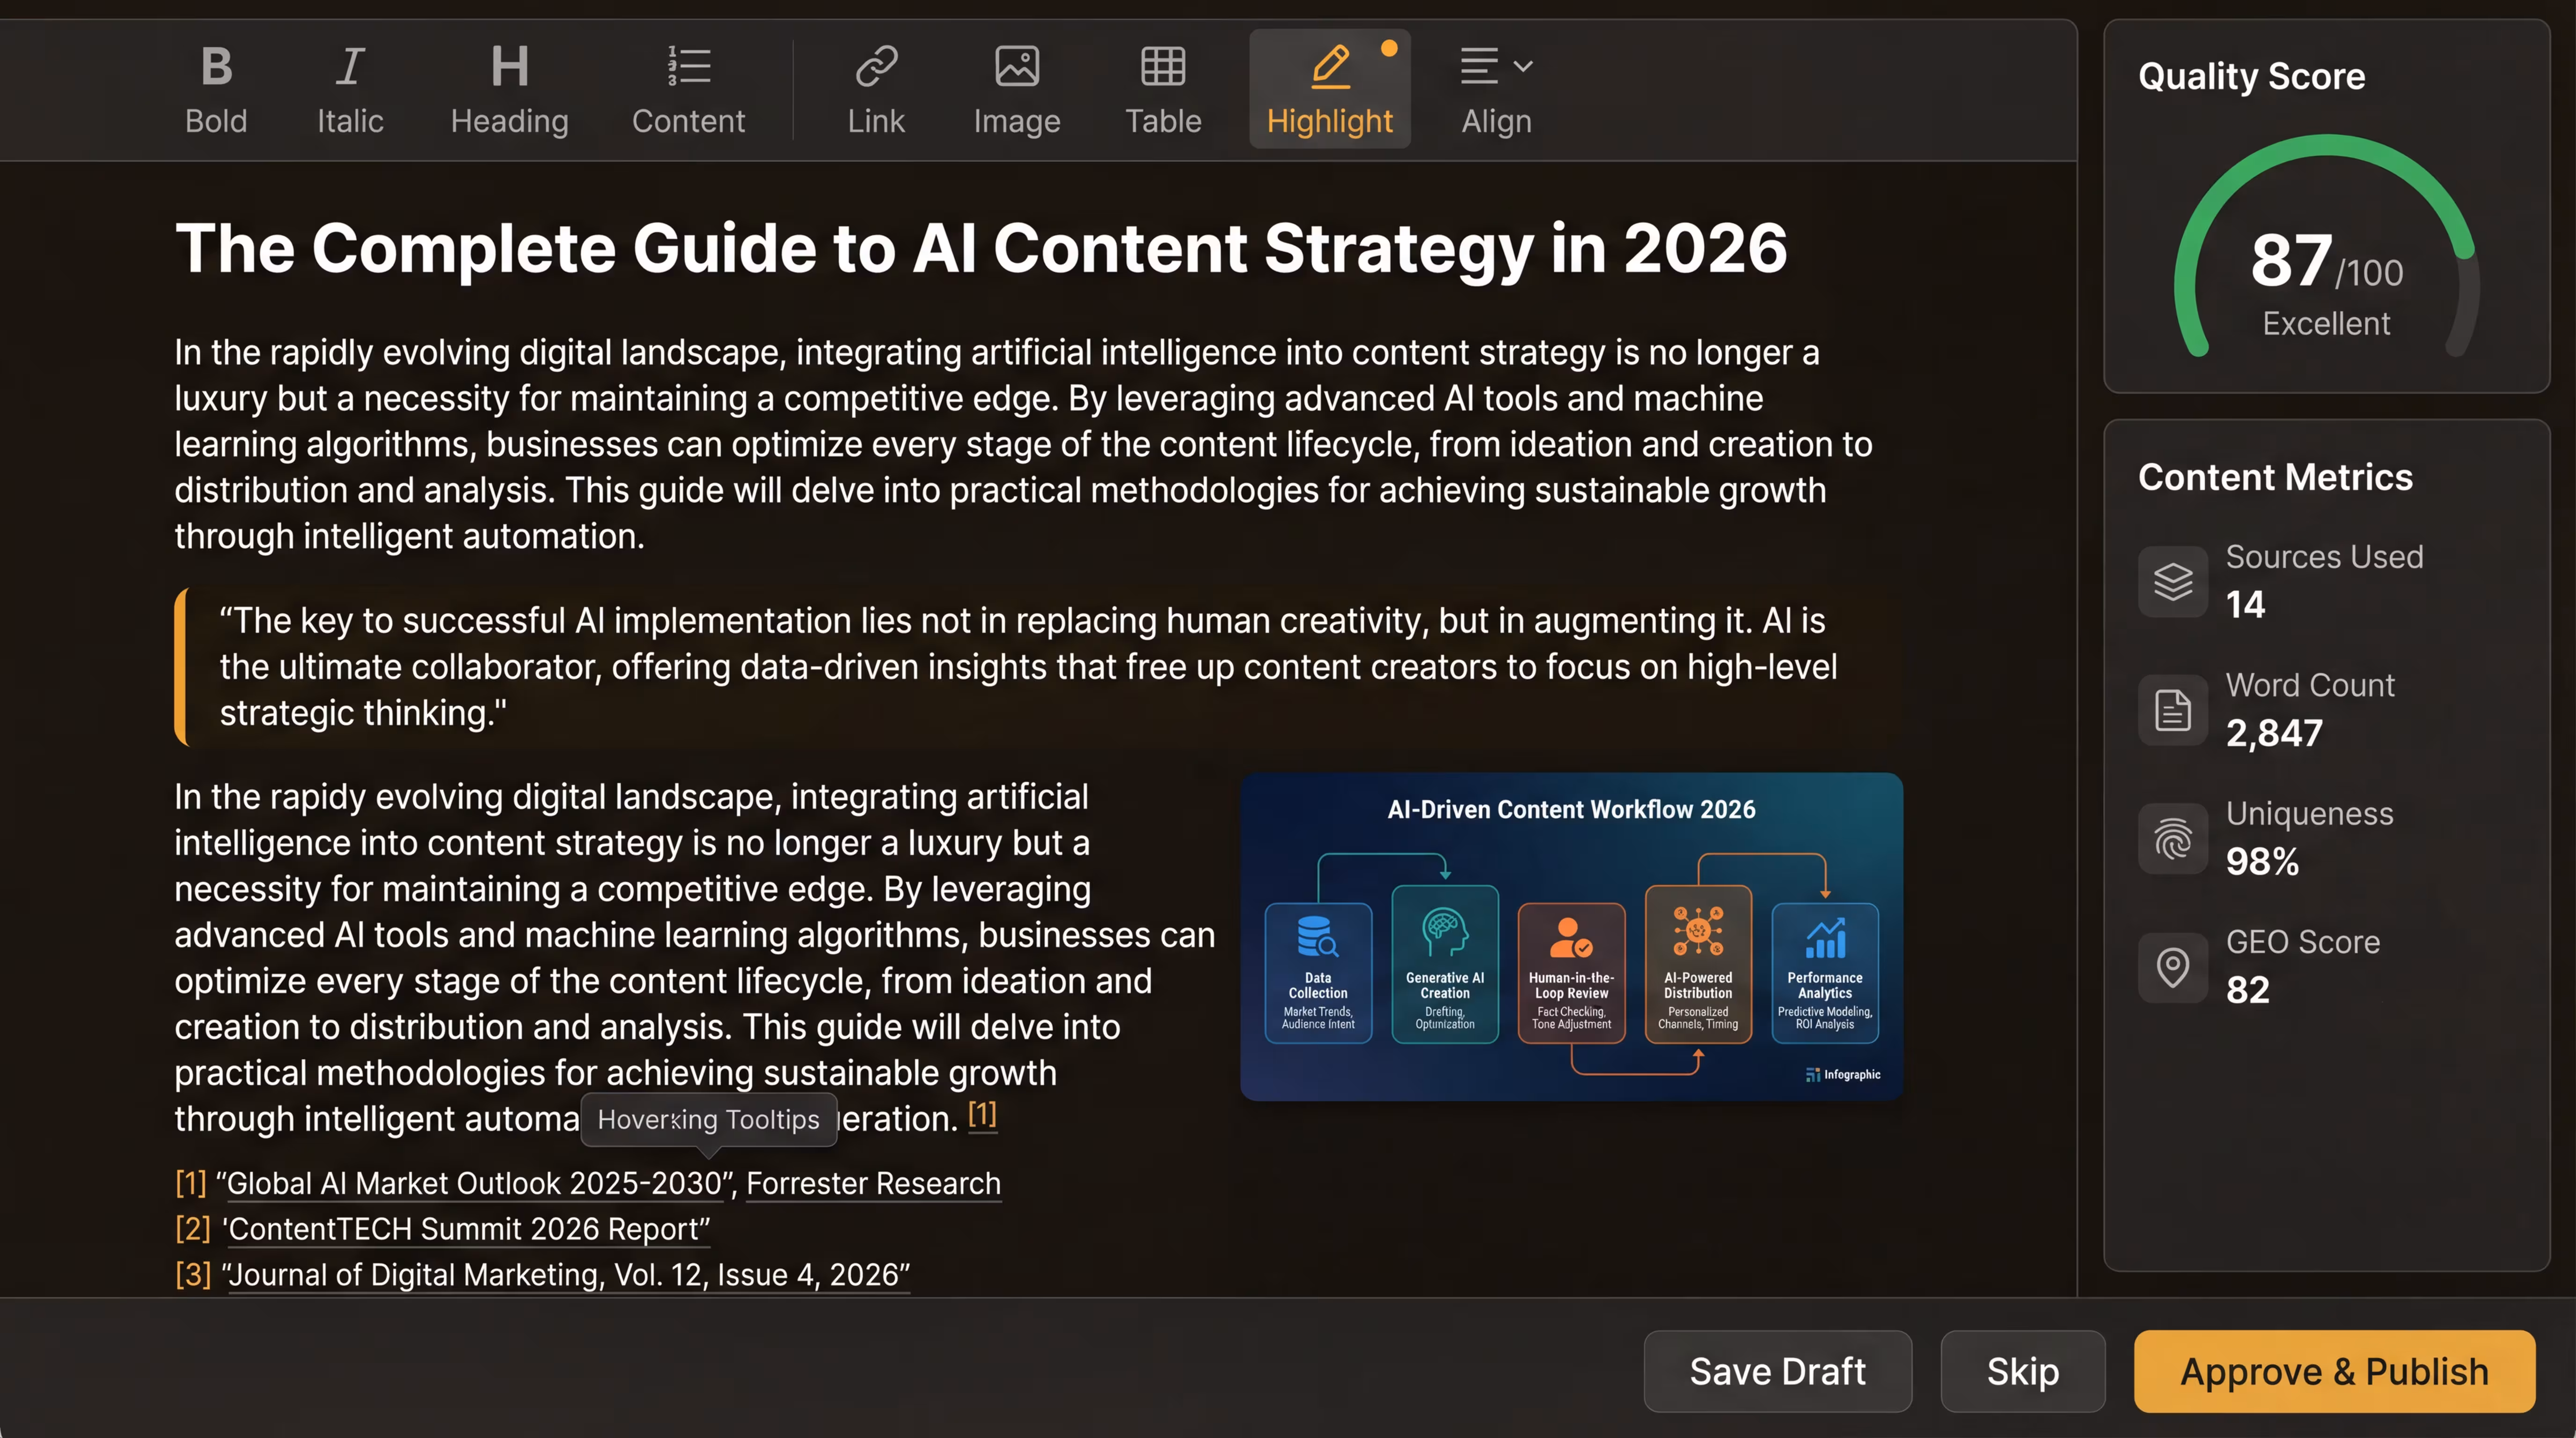Image resolution: width=2576 pixels, height=1438 pixels.
Task: Open the AI-Driven Content Workflow infographic
Action: click(x=1571, y=936)
